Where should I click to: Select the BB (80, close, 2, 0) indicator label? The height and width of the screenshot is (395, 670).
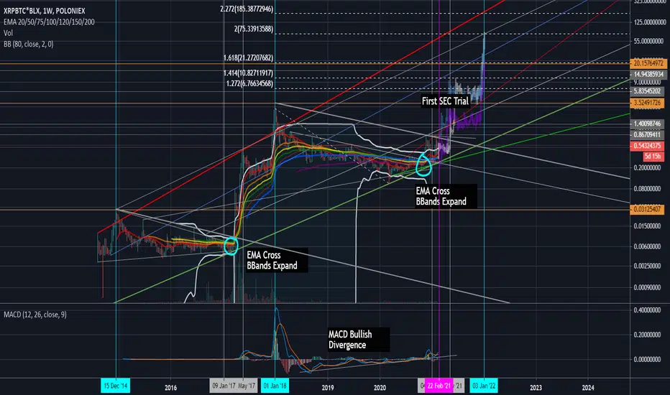(29, 44)
